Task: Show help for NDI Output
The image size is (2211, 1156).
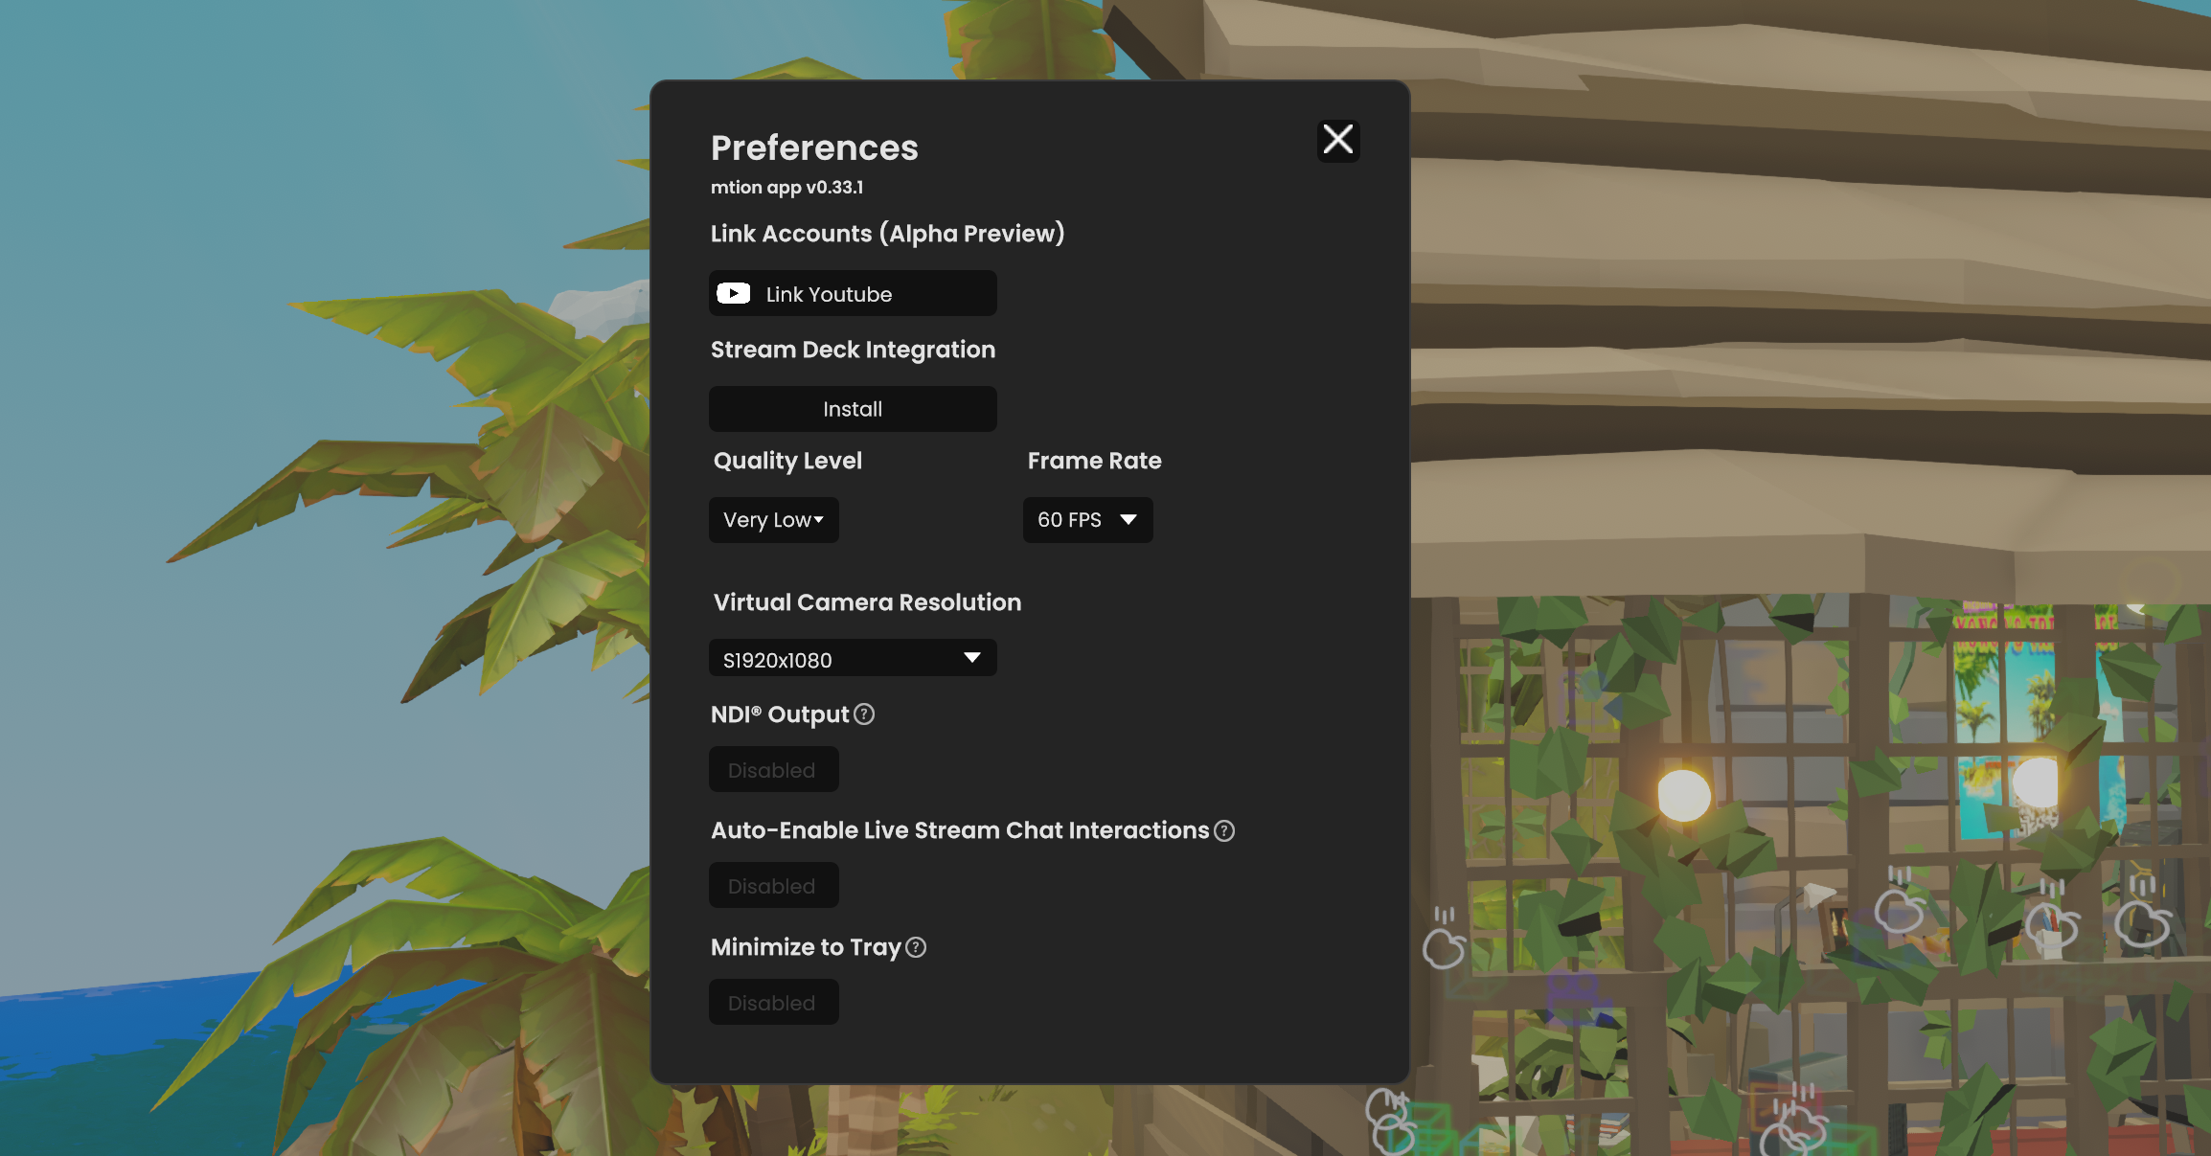Action: pos(864,714)
